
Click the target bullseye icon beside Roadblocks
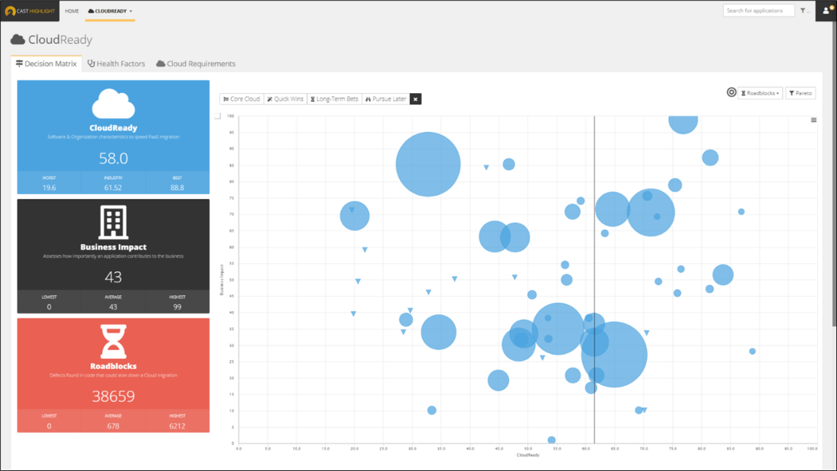pos(731,93)
